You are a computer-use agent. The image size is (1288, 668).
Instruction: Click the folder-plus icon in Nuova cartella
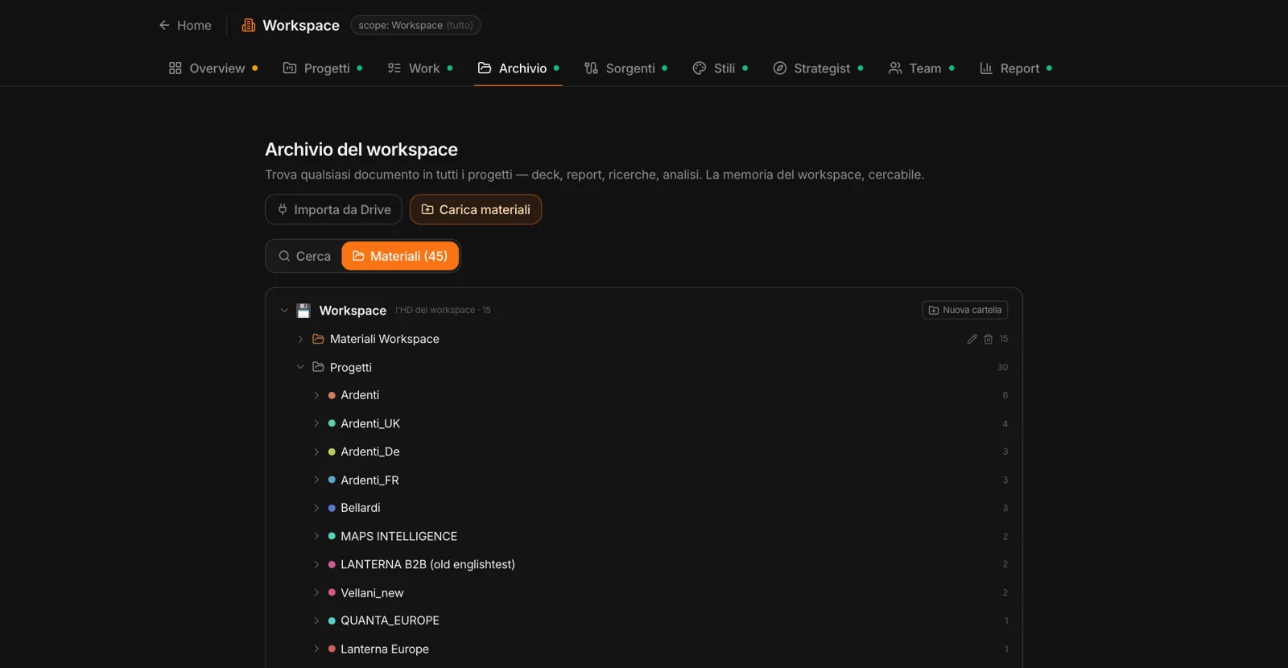(934, 310)
